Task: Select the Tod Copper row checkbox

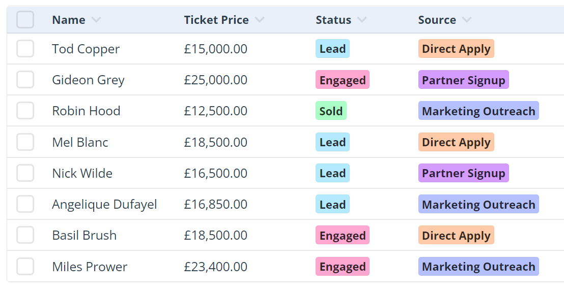Action: (x=25, y=49)
